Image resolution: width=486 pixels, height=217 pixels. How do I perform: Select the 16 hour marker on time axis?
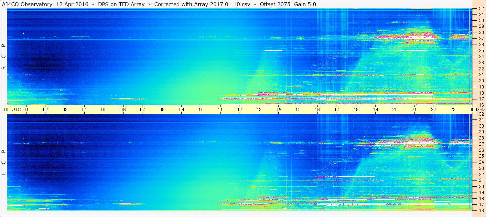tap(317, 109)
